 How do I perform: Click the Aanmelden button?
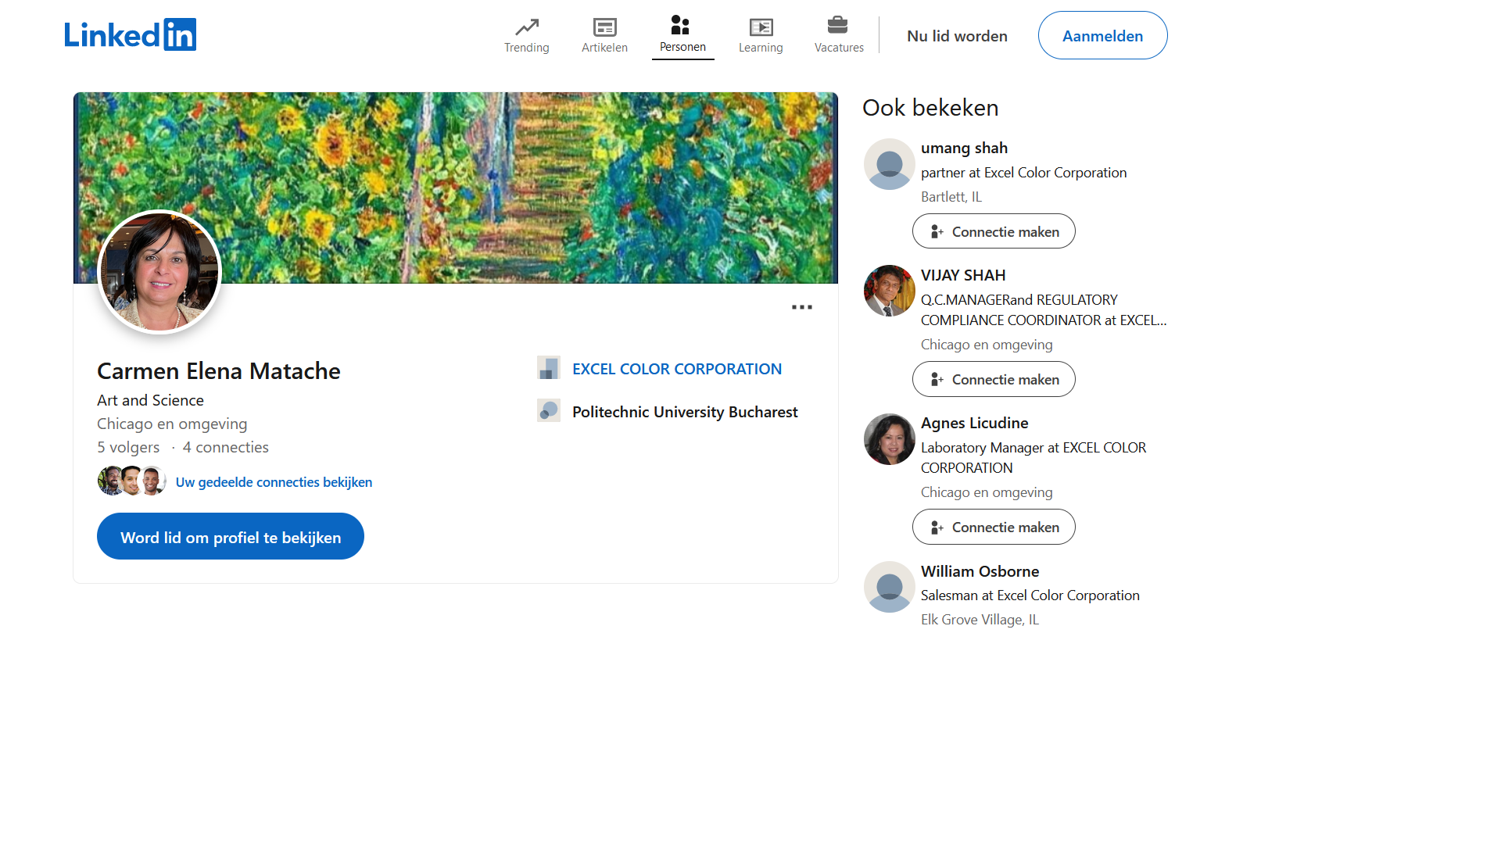point(1102,35)
